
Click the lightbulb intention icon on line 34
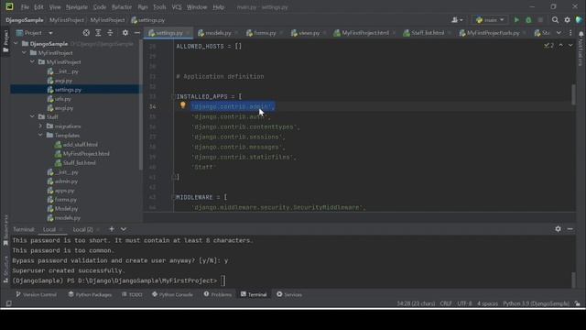click(x=183, y=105)
